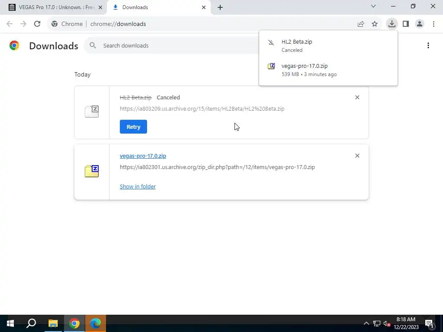Click the search magnifier in downloads search
This screenshot has height=332, width=443.
[93, 45]
